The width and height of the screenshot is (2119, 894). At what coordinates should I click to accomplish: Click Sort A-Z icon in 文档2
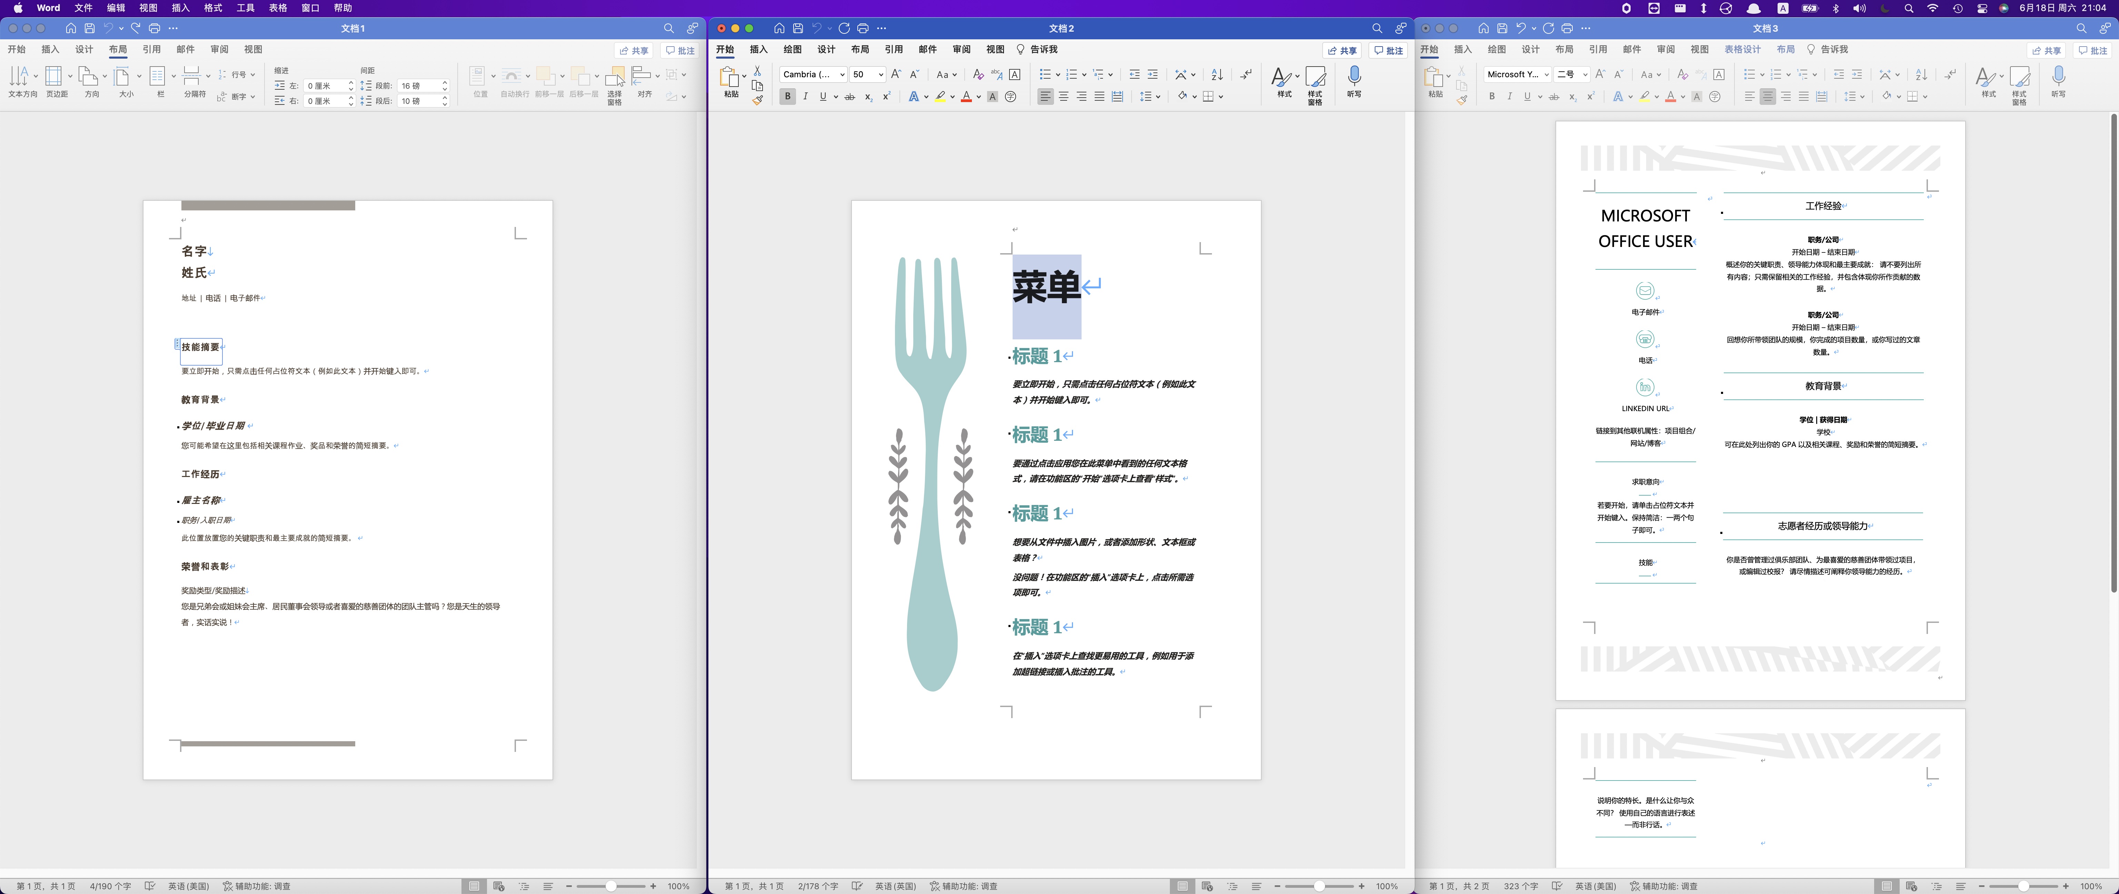click(1217, 74)
